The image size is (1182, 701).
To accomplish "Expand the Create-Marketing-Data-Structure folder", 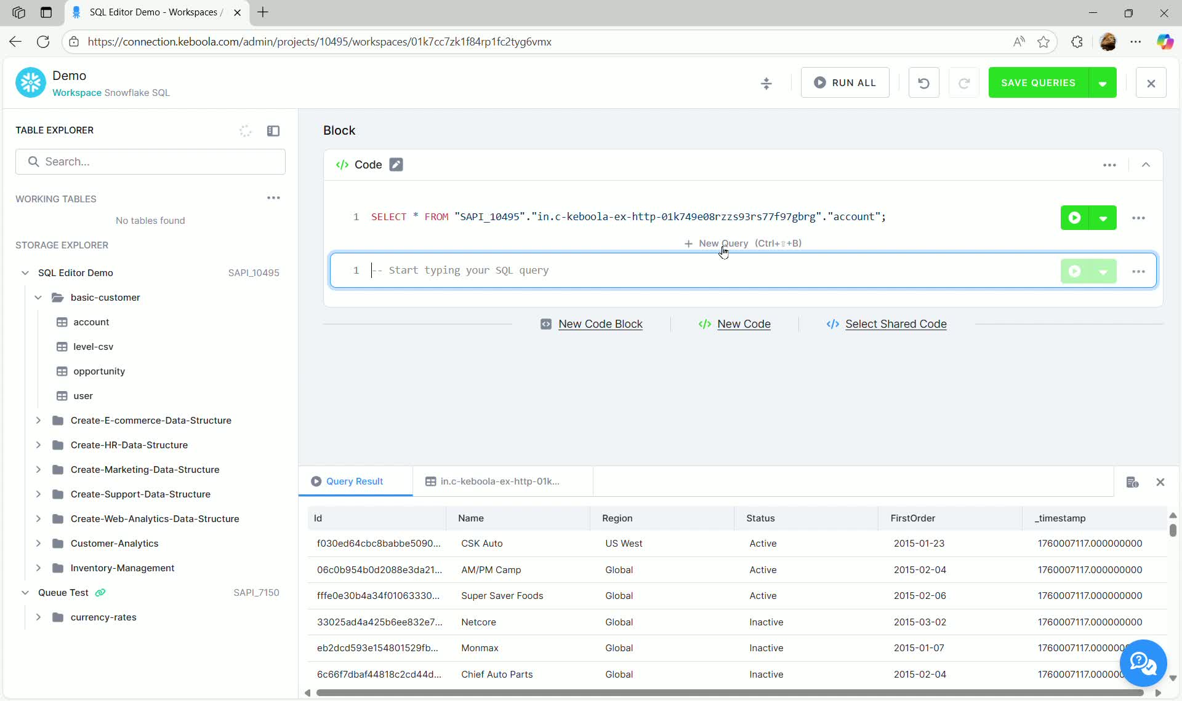I will point(38,469).
